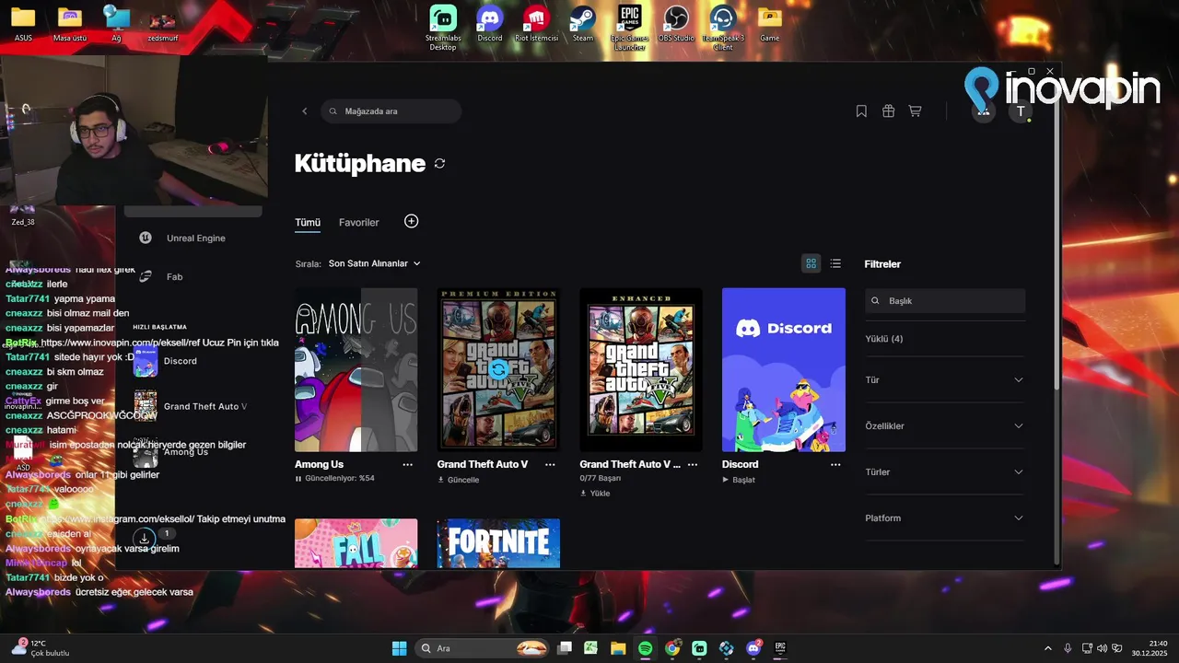Image resolution: width=1179 pixels, height=663 pixels.
Task: Open '0/77 Başarı' achievements text
Action: pyautogui.click(x=601, y=479)
